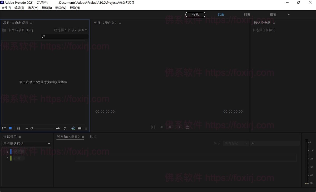Click the trash icon in project panel
Viewport: 316px width, 192px height.
click(x=86, y=128)
